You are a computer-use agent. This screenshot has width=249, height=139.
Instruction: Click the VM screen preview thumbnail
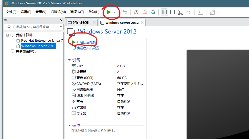click(x=218, y=94)
